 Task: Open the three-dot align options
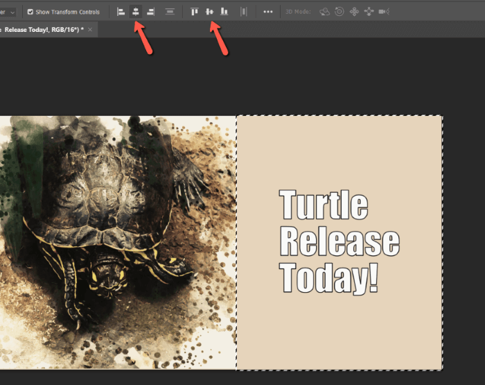[267, 12]
